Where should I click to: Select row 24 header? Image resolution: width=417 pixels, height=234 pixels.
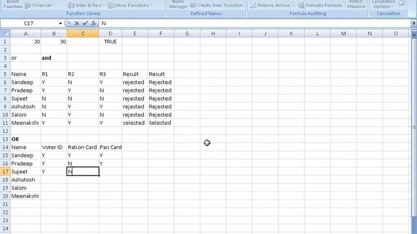tap(5, 228)
